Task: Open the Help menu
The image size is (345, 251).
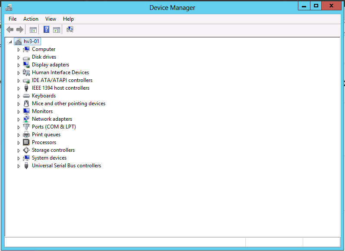Action: pos(68,19)
